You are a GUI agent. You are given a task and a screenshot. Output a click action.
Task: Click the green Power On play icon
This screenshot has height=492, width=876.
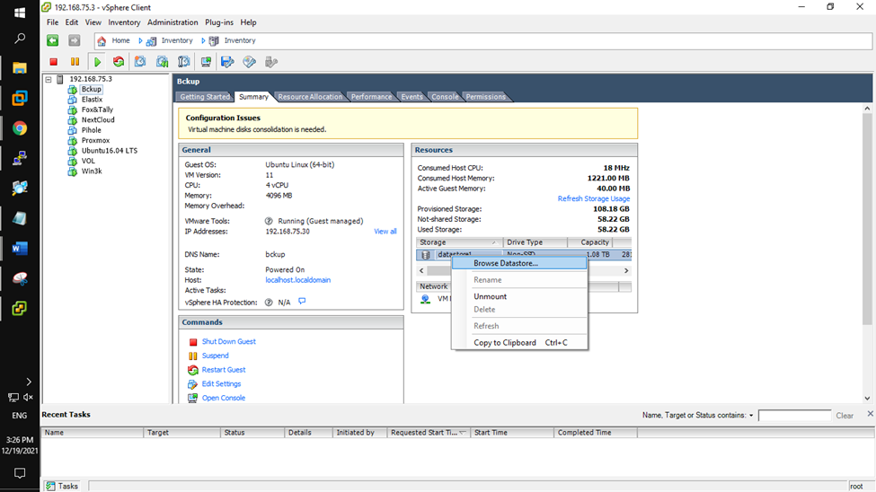(97, 62)
